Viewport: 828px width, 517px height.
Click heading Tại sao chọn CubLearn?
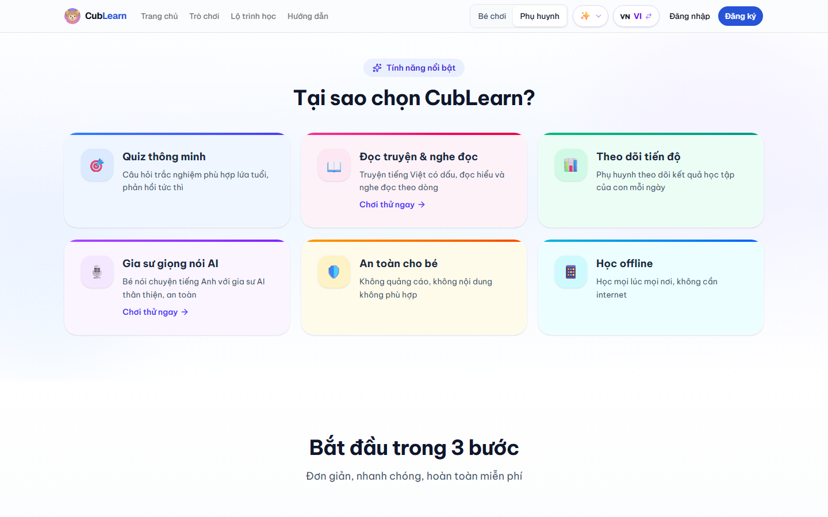(x=414, y=98)
